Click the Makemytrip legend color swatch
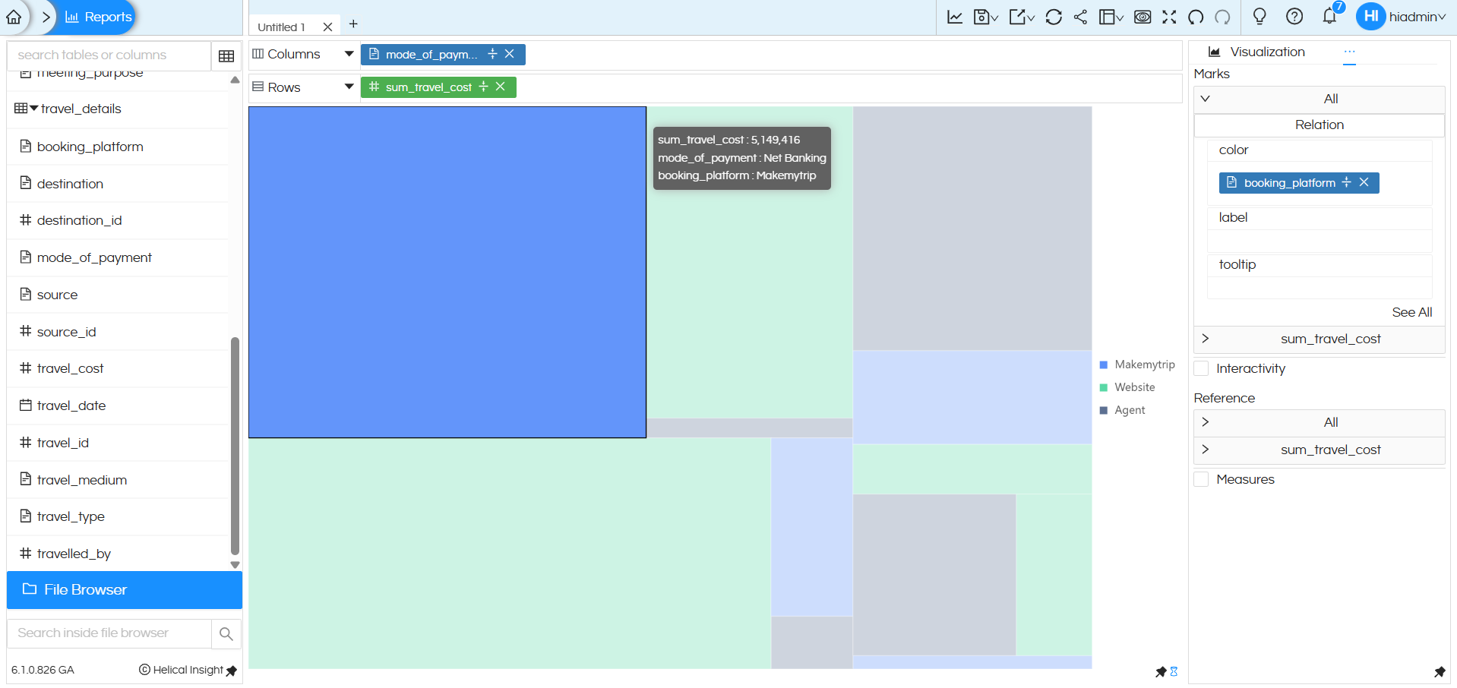Screen dimensions: 1457x688 [1104, 365]
